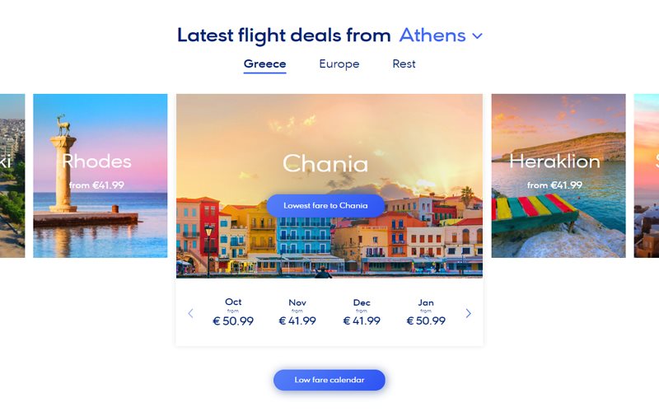The width and height of the screenshot is (659, 412).
Task: Select the Dec fare from €41.99
Action: click(362, 313)
